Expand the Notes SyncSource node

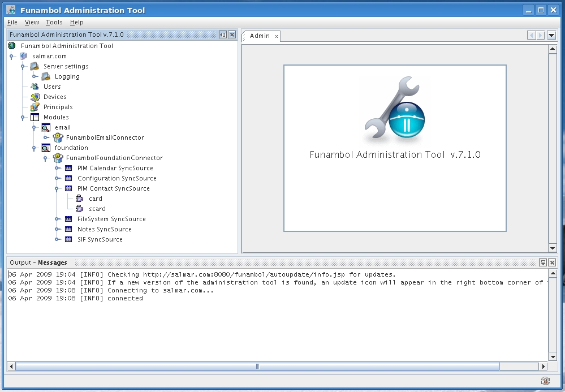[x=57, y=230]
